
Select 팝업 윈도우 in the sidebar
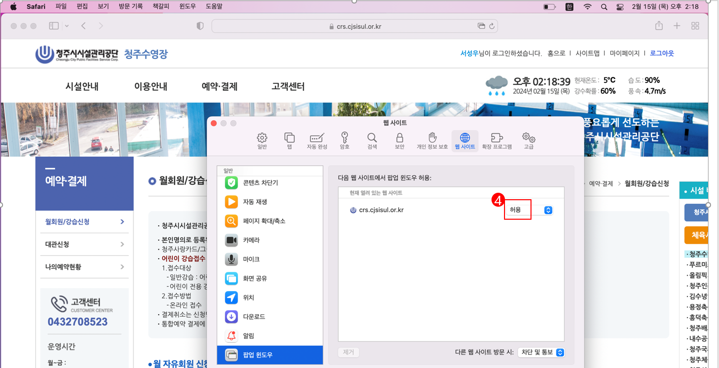pyautogui.click(x=270, y=355)
